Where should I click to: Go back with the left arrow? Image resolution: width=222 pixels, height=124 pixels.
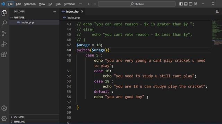tap(89, 4)
